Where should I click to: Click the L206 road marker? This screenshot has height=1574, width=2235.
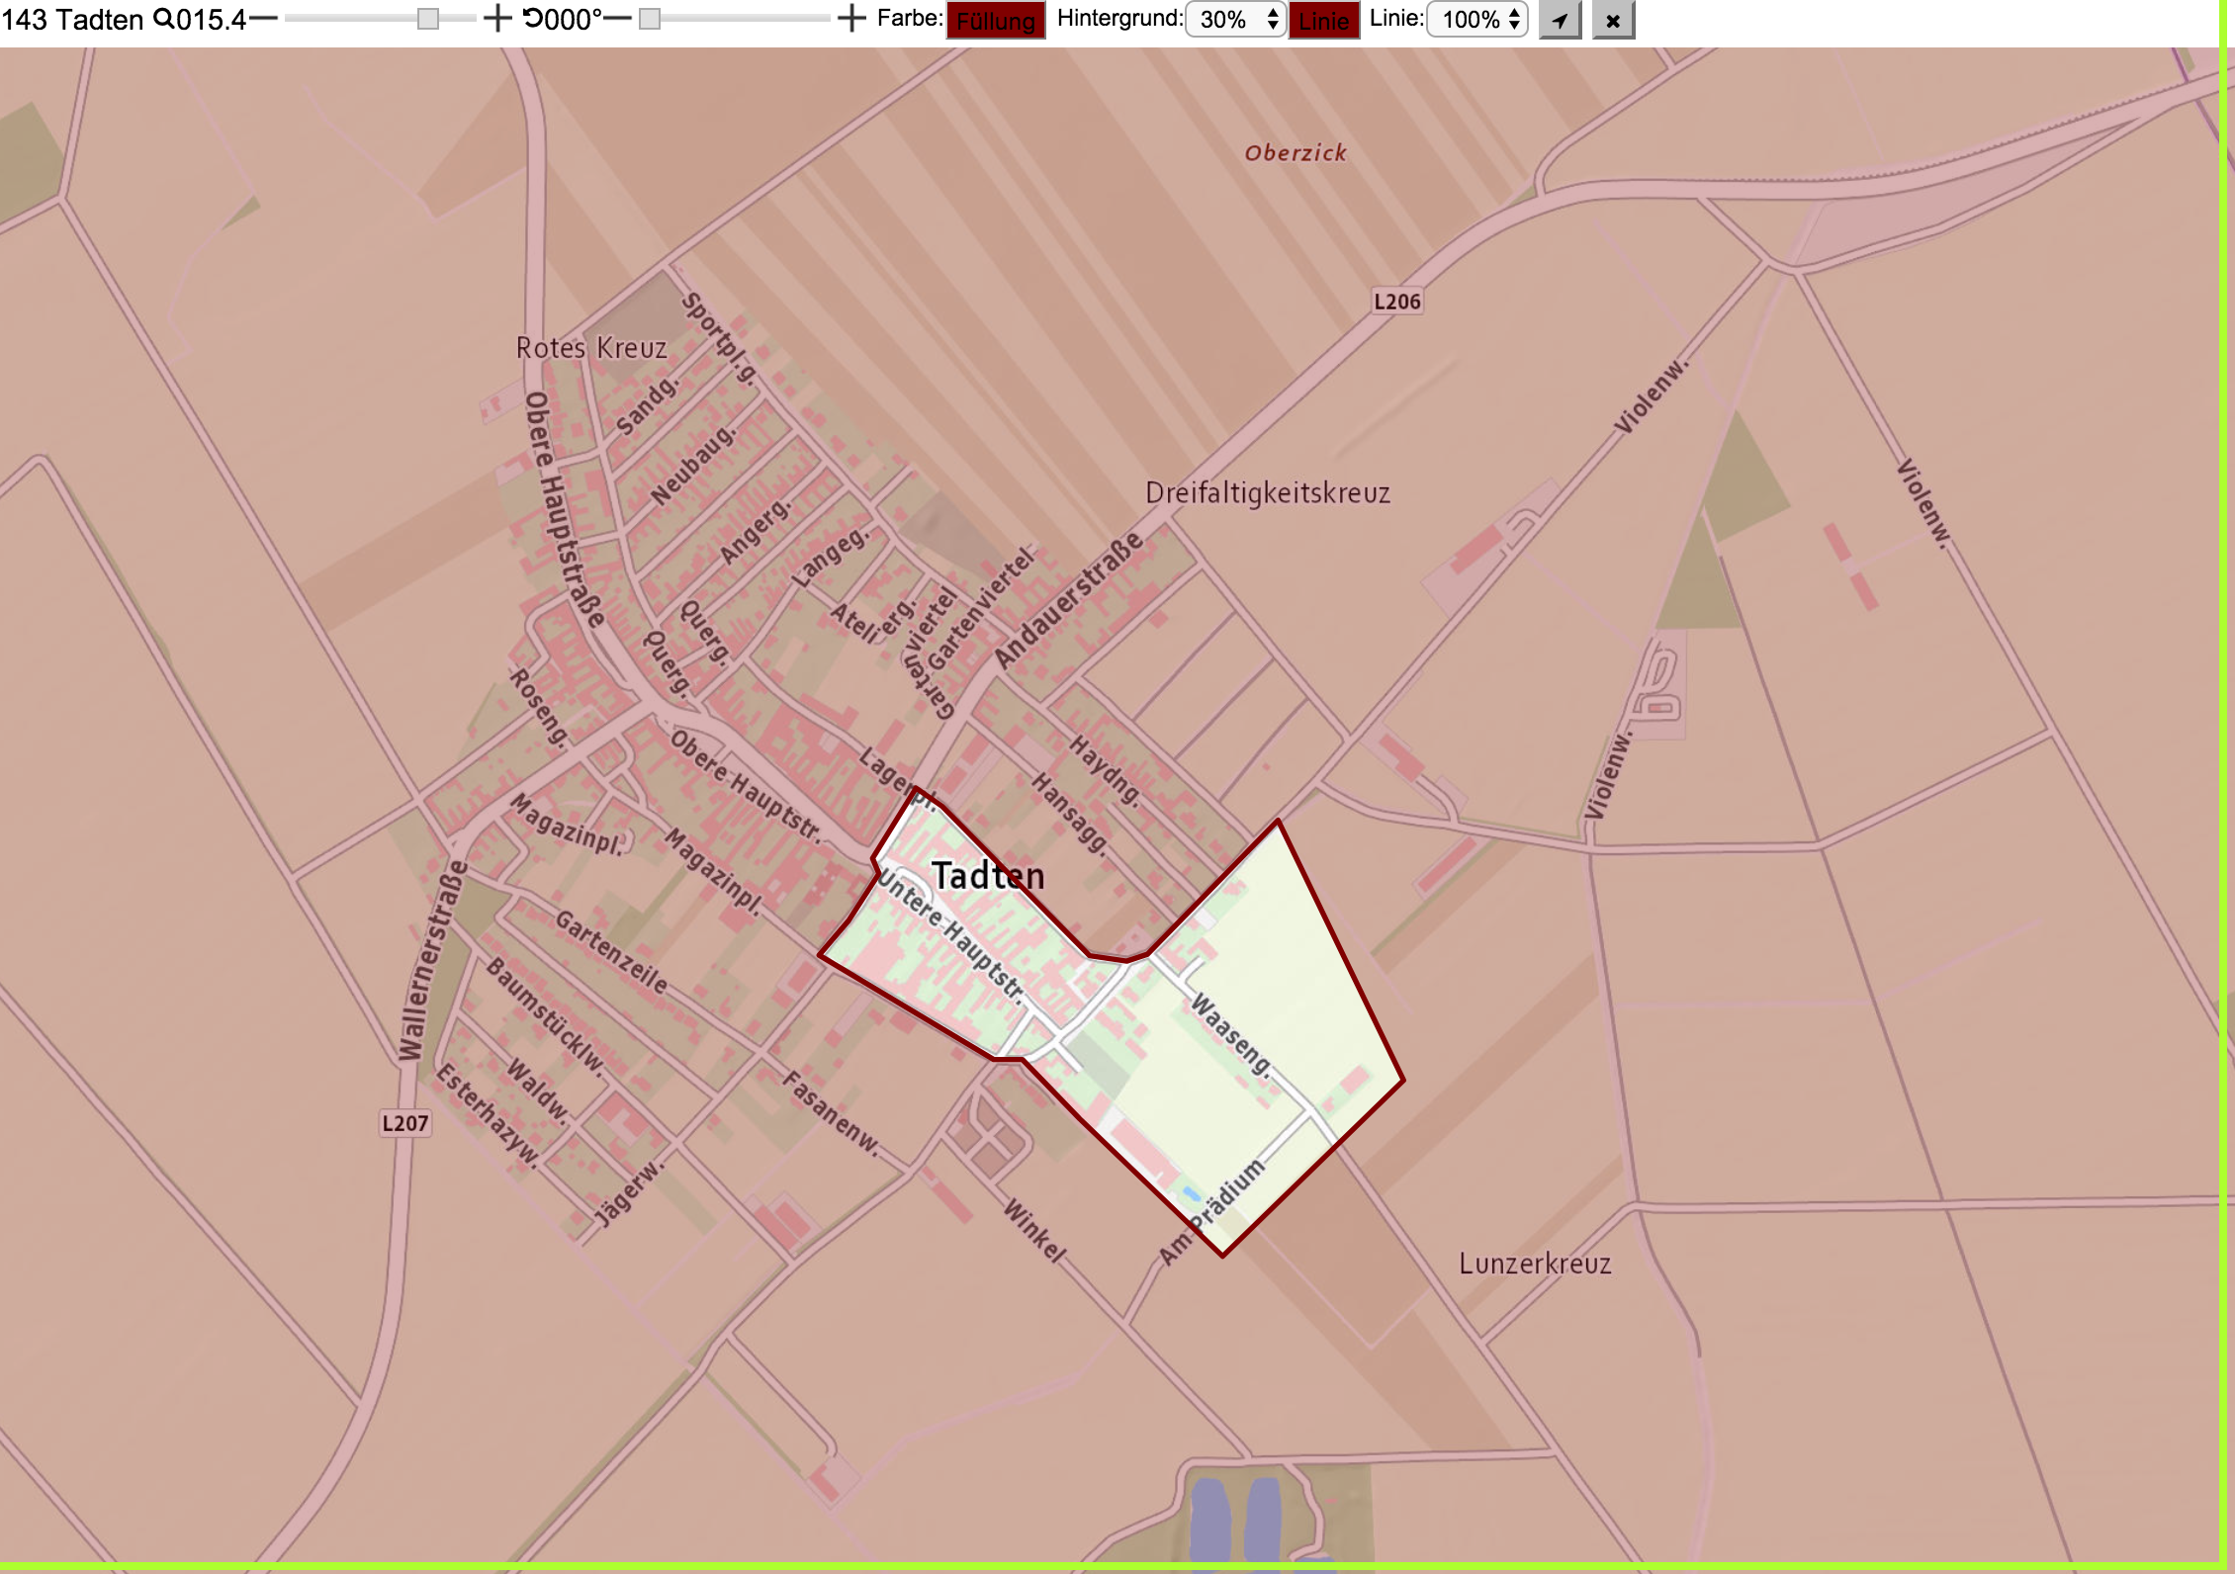click(x=1397, y=302)
